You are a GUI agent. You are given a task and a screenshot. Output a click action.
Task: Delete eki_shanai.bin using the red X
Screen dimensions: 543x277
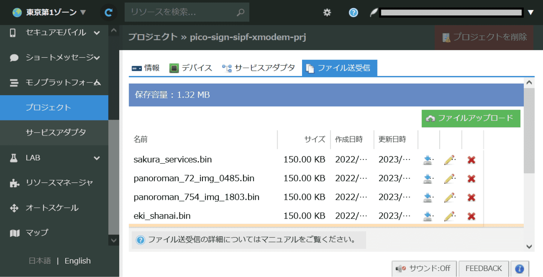tap(471, 216)
